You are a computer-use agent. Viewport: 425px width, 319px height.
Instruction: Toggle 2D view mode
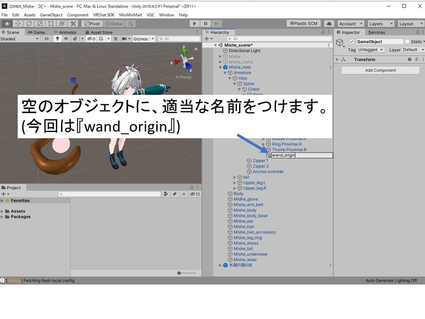[46, 39]
